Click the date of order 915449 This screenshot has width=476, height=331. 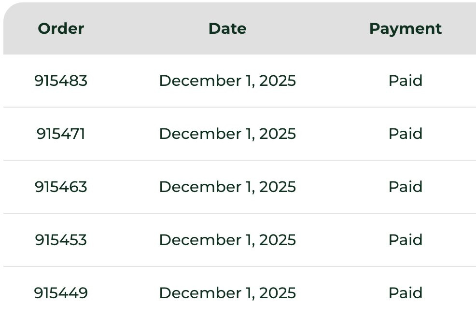227,293
